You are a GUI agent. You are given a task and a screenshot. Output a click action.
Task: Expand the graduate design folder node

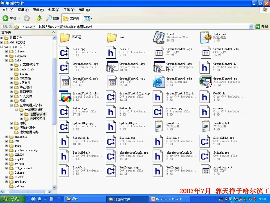(6, 150)
